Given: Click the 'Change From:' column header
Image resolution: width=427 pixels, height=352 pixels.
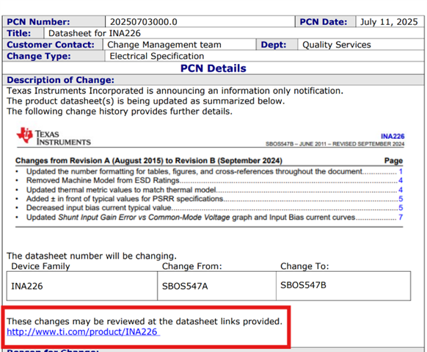Looking at the screenshot, I should pyautogui.click(x=192, y=266).
